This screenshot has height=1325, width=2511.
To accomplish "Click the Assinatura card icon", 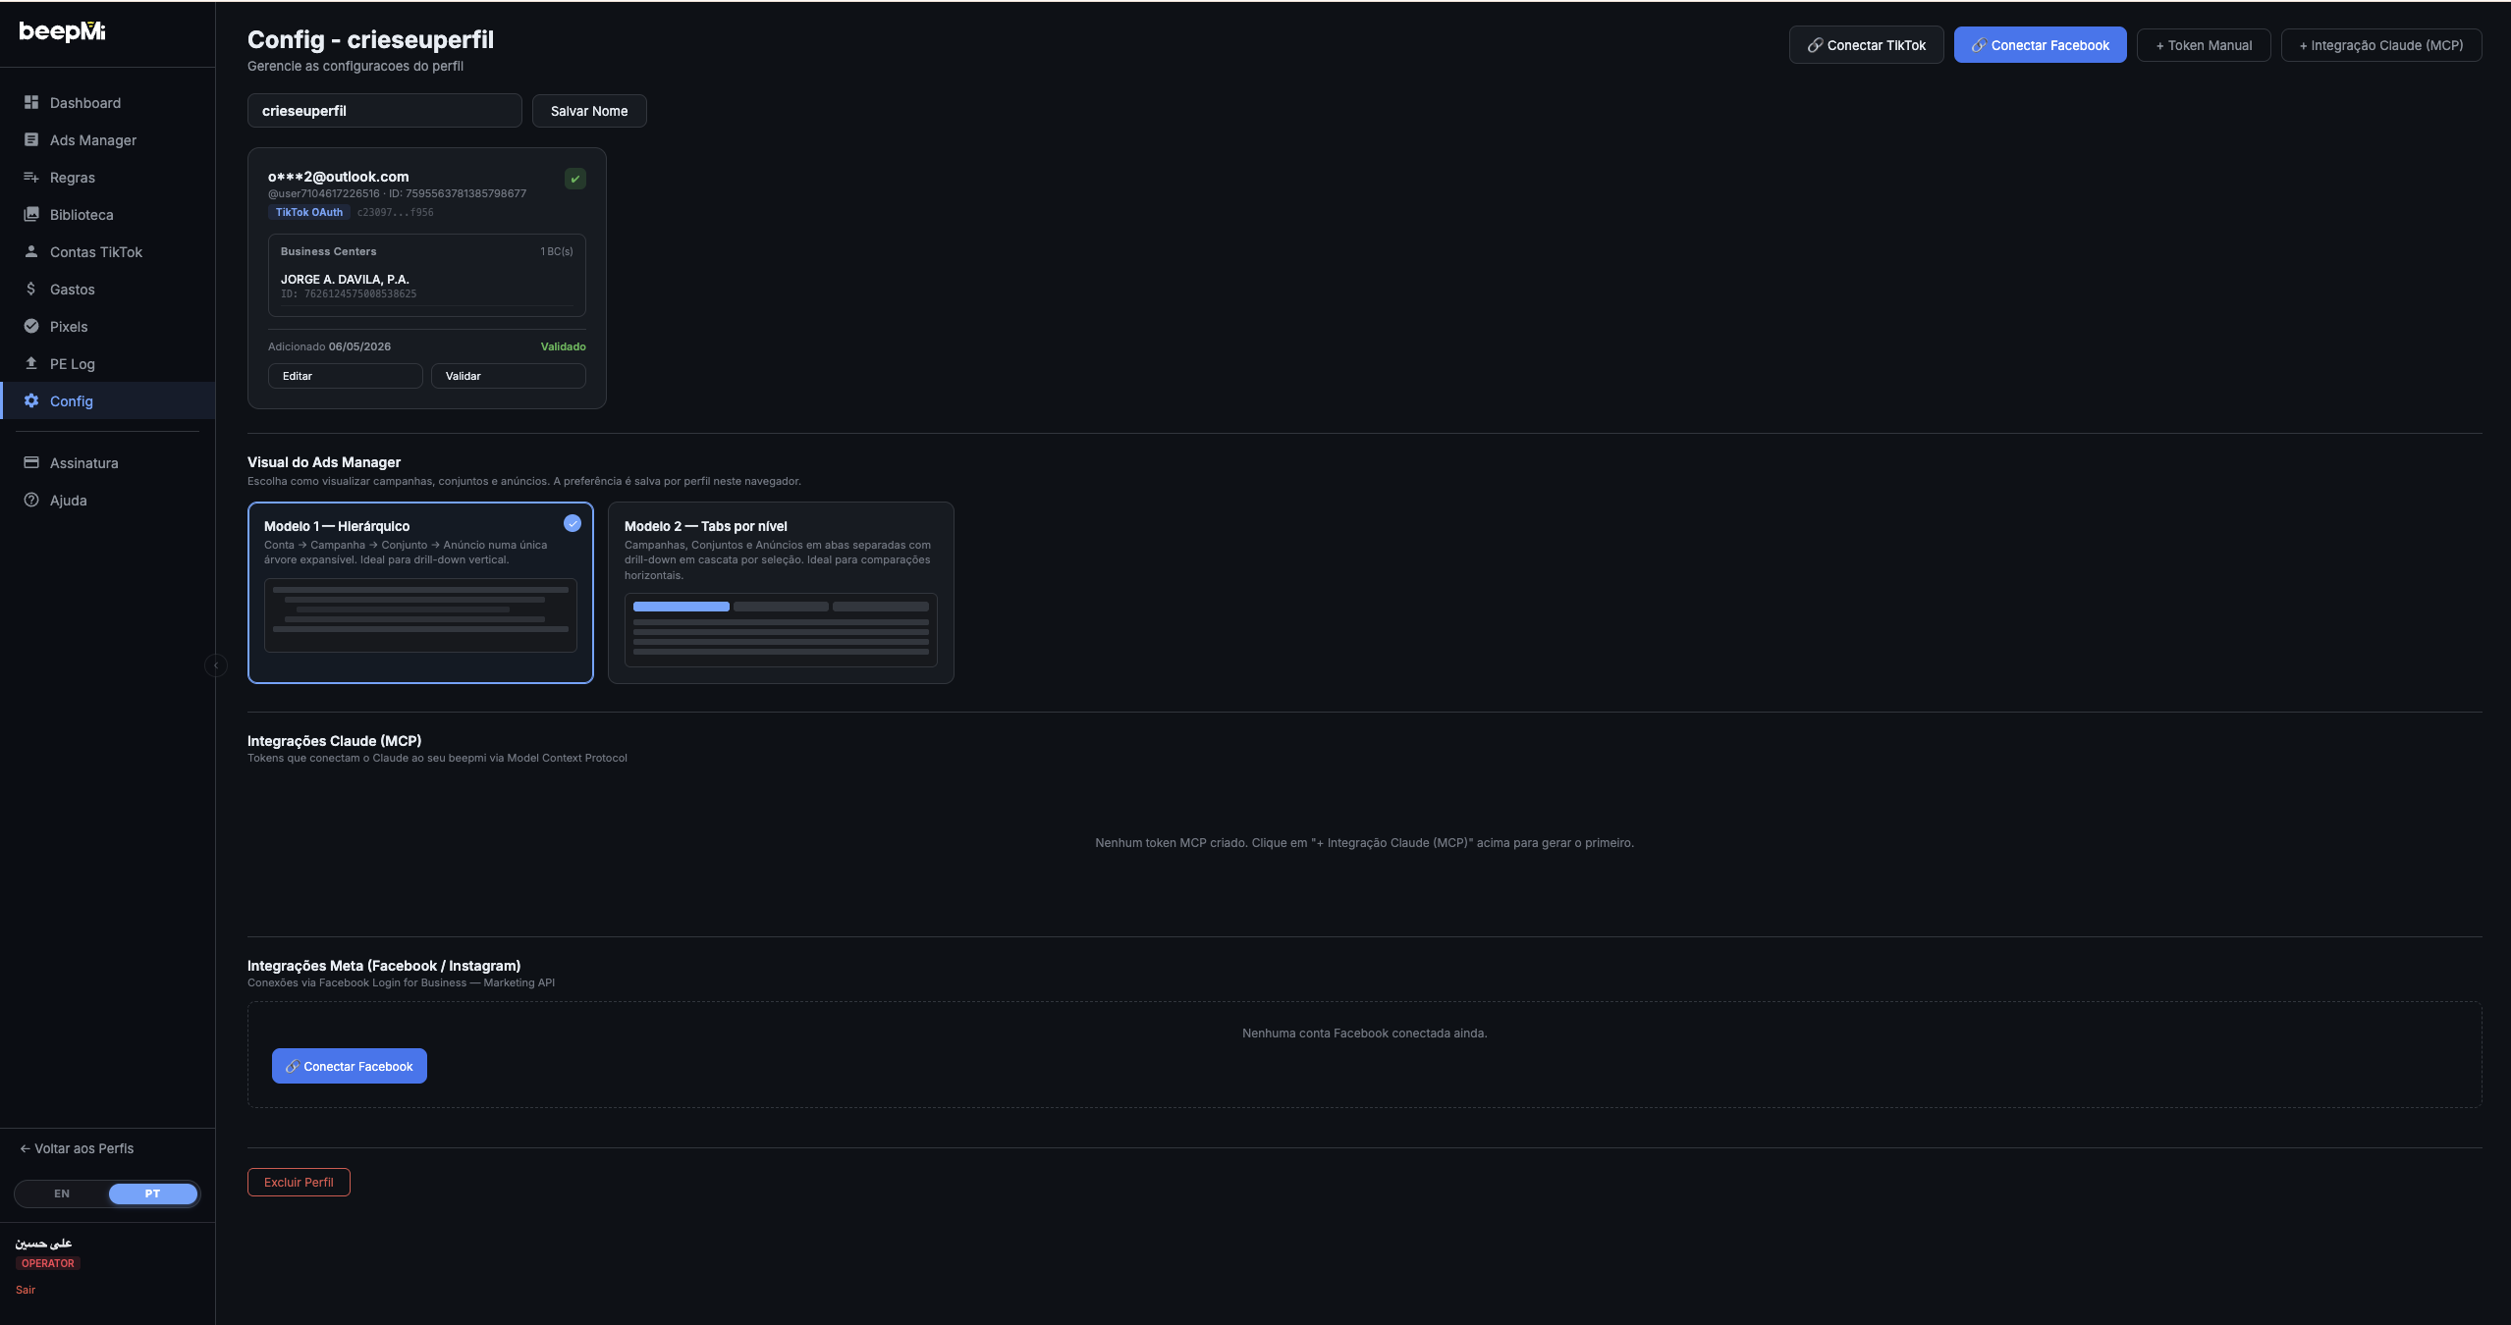I will [31, 462].
